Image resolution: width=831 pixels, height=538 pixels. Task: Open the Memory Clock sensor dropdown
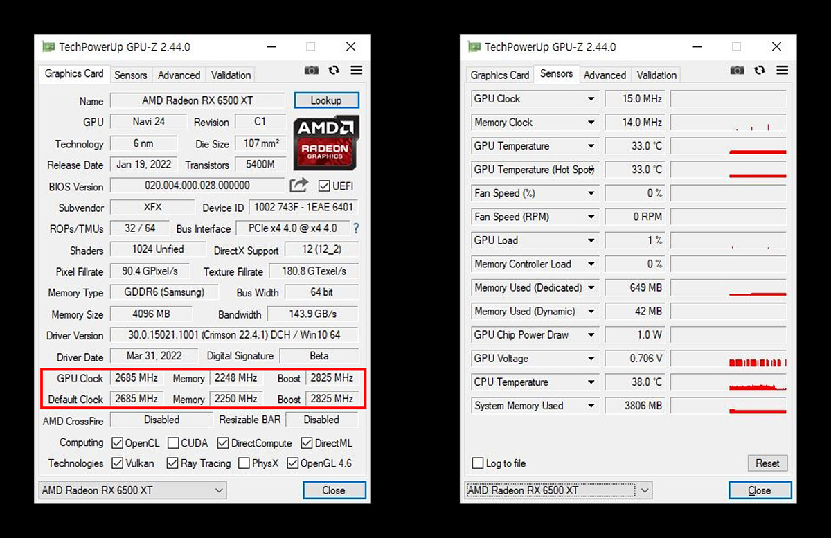click(x=591, y=123)
